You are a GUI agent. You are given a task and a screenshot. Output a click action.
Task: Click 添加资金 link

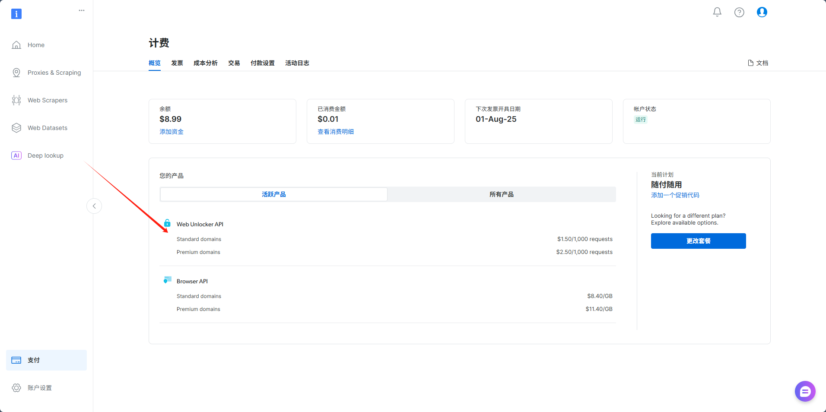pyautogui.click(x=172, y=132)
